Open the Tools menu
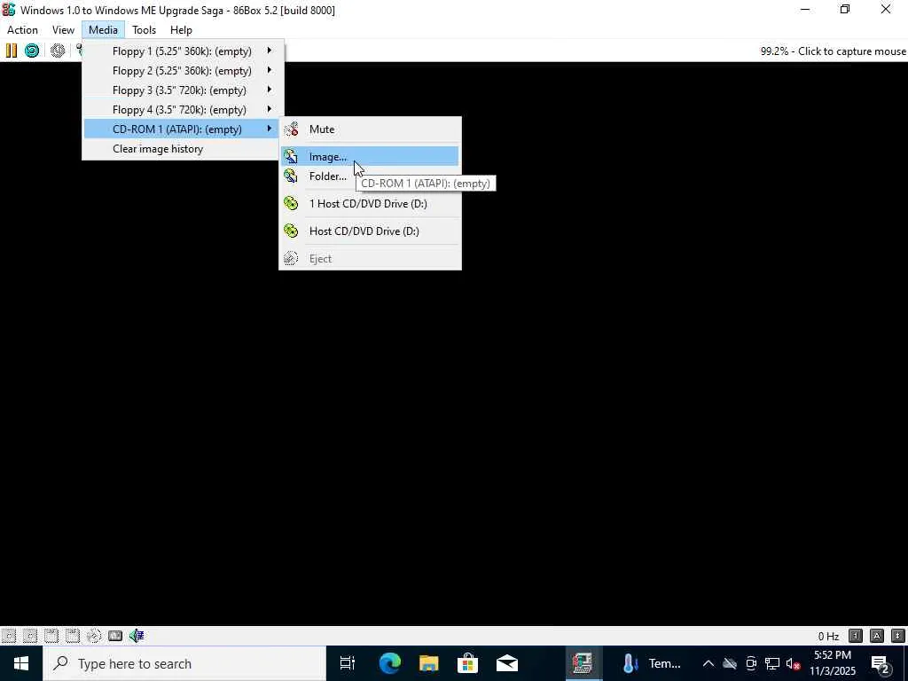This screenshot has width=908, height=681. (144, 29)
